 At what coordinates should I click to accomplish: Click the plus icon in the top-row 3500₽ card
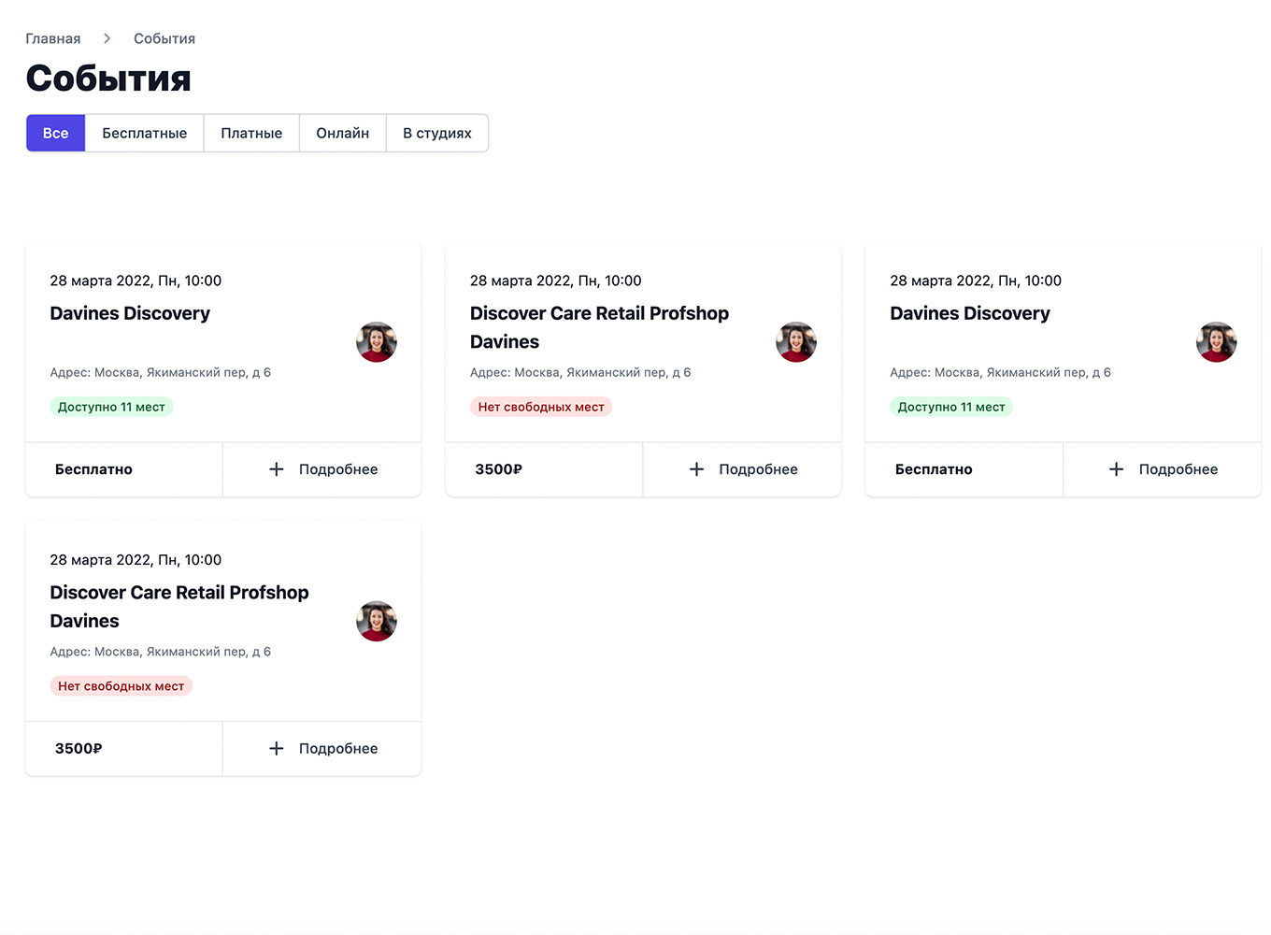696,469
